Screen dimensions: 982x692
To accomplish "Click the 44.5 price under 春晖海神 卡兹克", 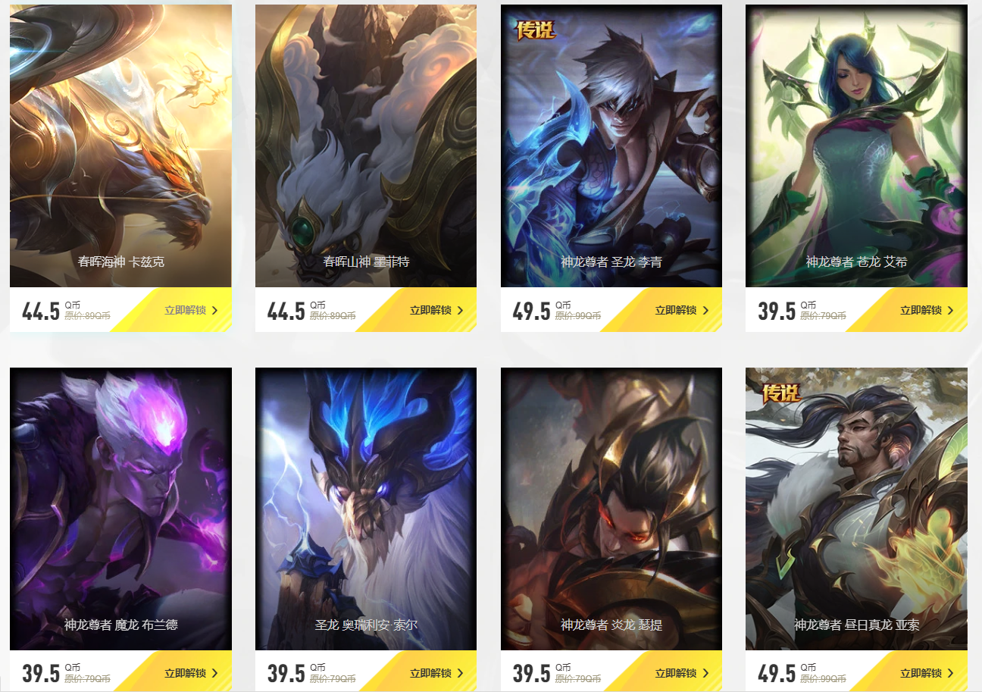I will point(41,312).
